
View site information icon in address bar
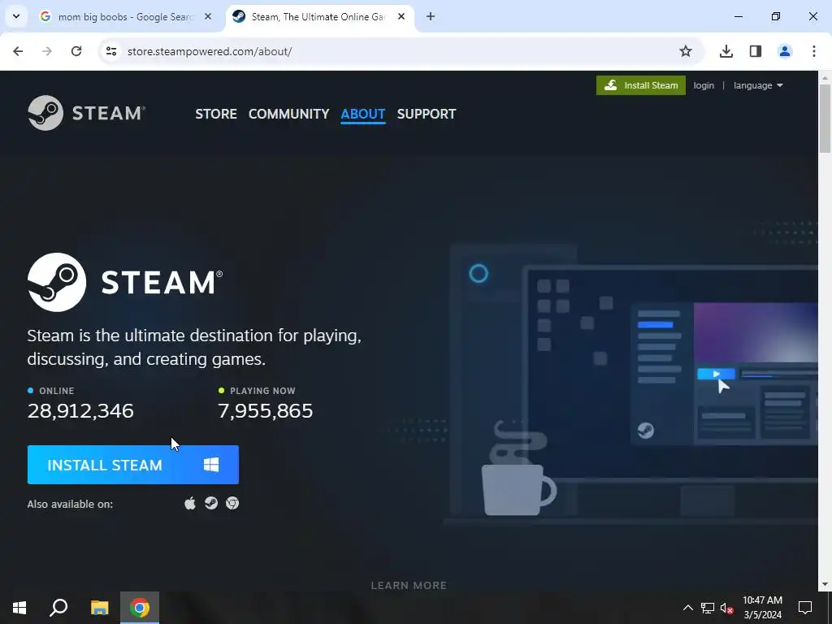click(111, 51)
